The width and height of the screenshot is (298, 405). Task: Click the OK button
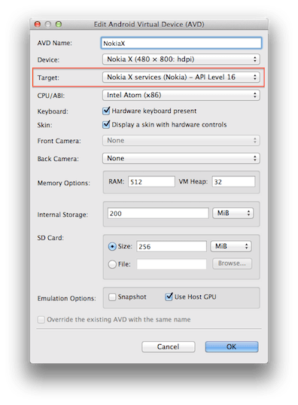click(232, 346)
